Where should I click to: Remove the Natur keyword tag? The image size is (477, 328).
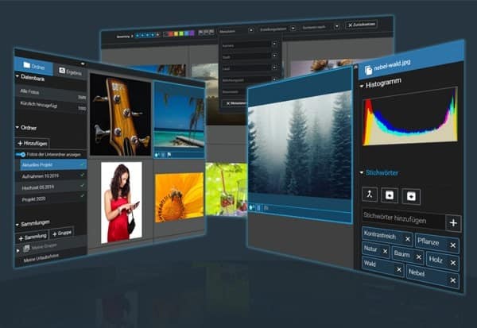tap(385, 252)
